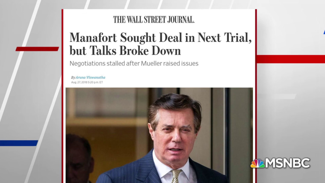Click the "Negotiations stalled after Mueller" subheadline
Viewport: 325px width, 183px height.
tap(134, 63)
